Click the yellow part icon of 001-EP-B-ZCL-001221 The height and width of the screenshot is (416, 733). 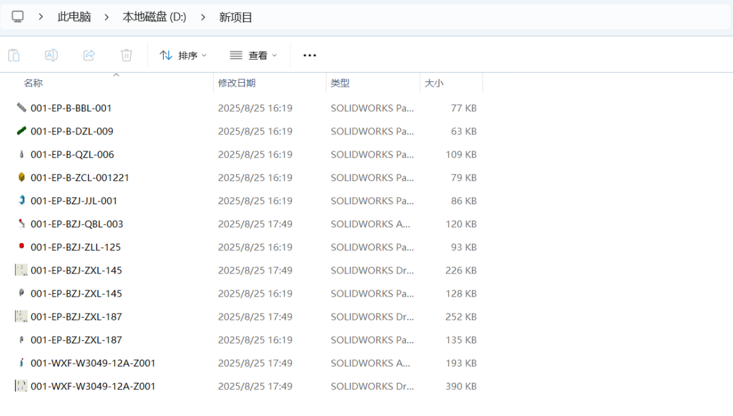[x=22, y=177]
